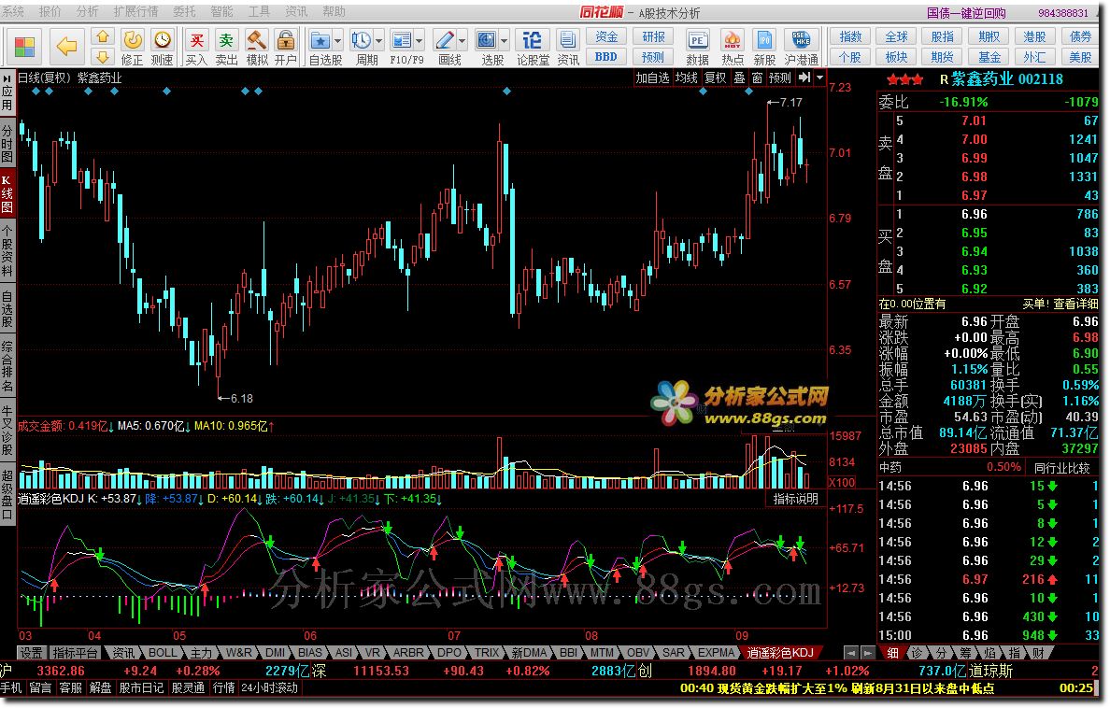Switch to the BOLL indicator tab
Image resolution: width=1110 pixels, height=708 pixels.
[163, 653]
